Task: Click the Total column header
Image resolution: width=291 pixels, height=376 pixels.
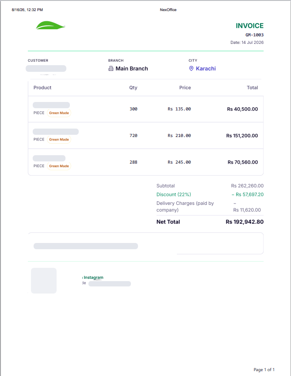Action: 252,87
